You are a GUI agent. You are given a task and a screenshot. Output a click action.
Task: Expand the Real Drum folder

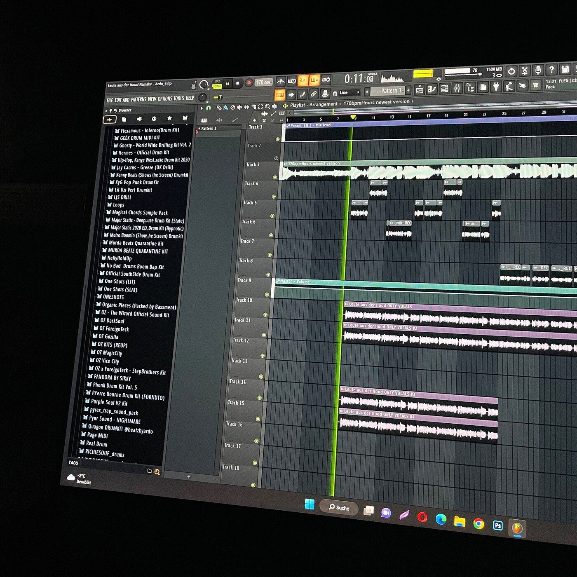94,443
